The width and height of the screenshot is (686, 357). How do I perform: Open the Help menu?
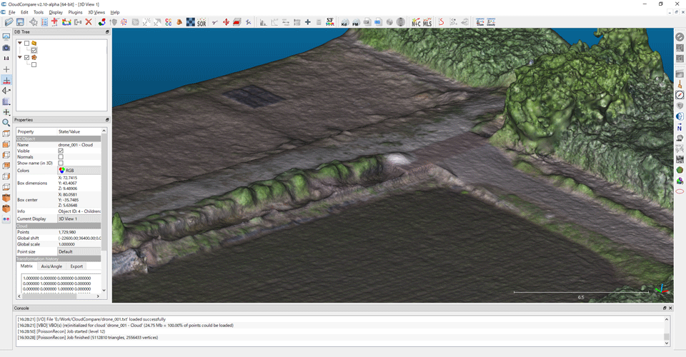(x=114, y=12)
